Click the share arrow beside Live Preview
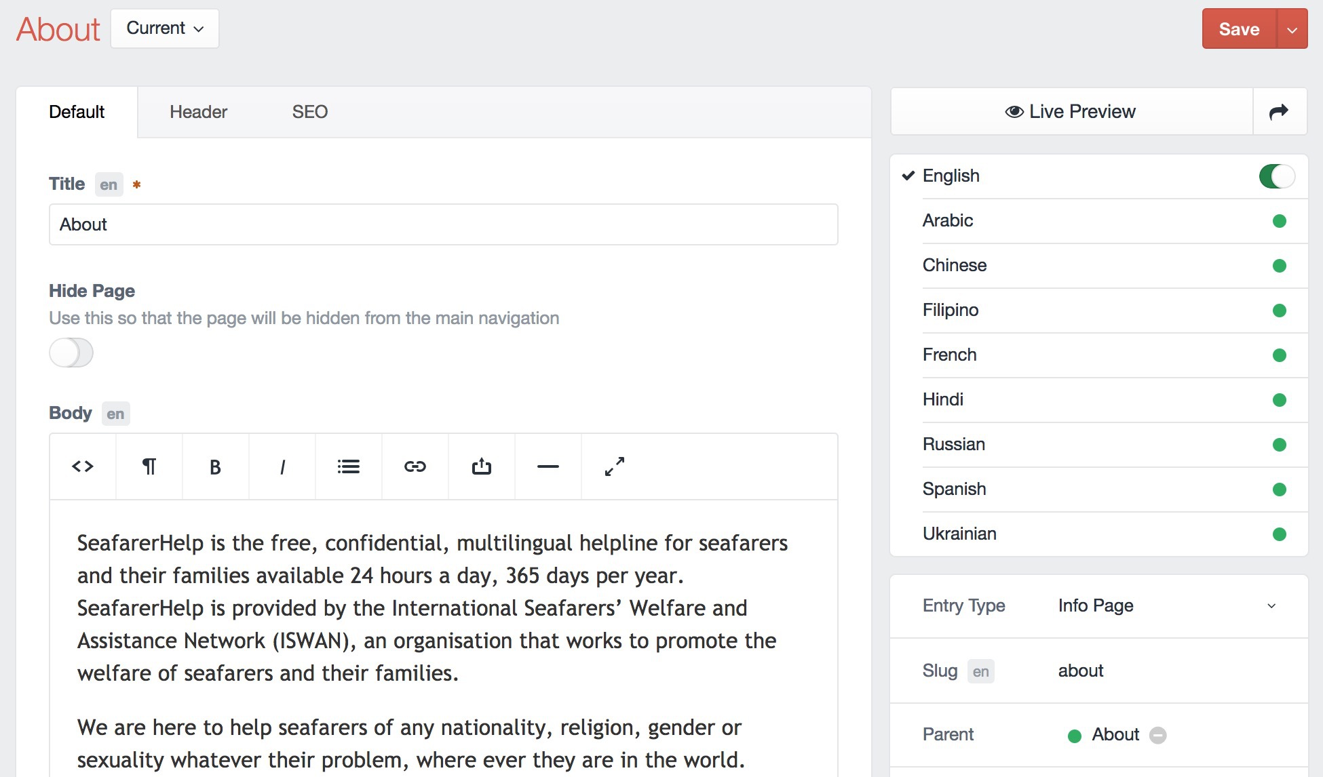 [x=1279, y=111]
